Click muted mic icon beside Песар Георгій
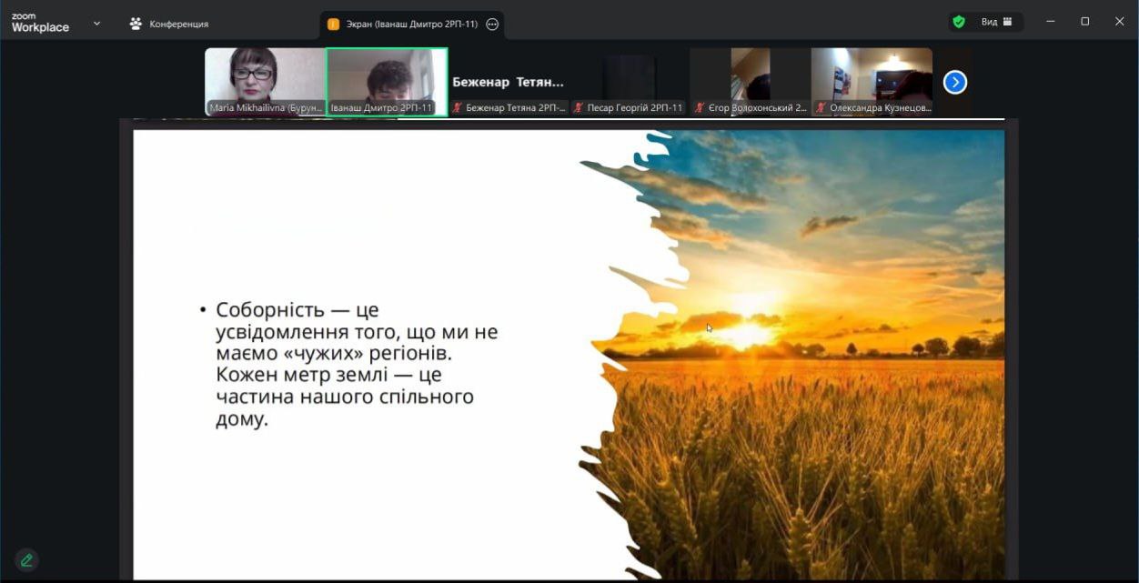The width and height of the screenshot is (1139, 583). (x=579, y=107)
